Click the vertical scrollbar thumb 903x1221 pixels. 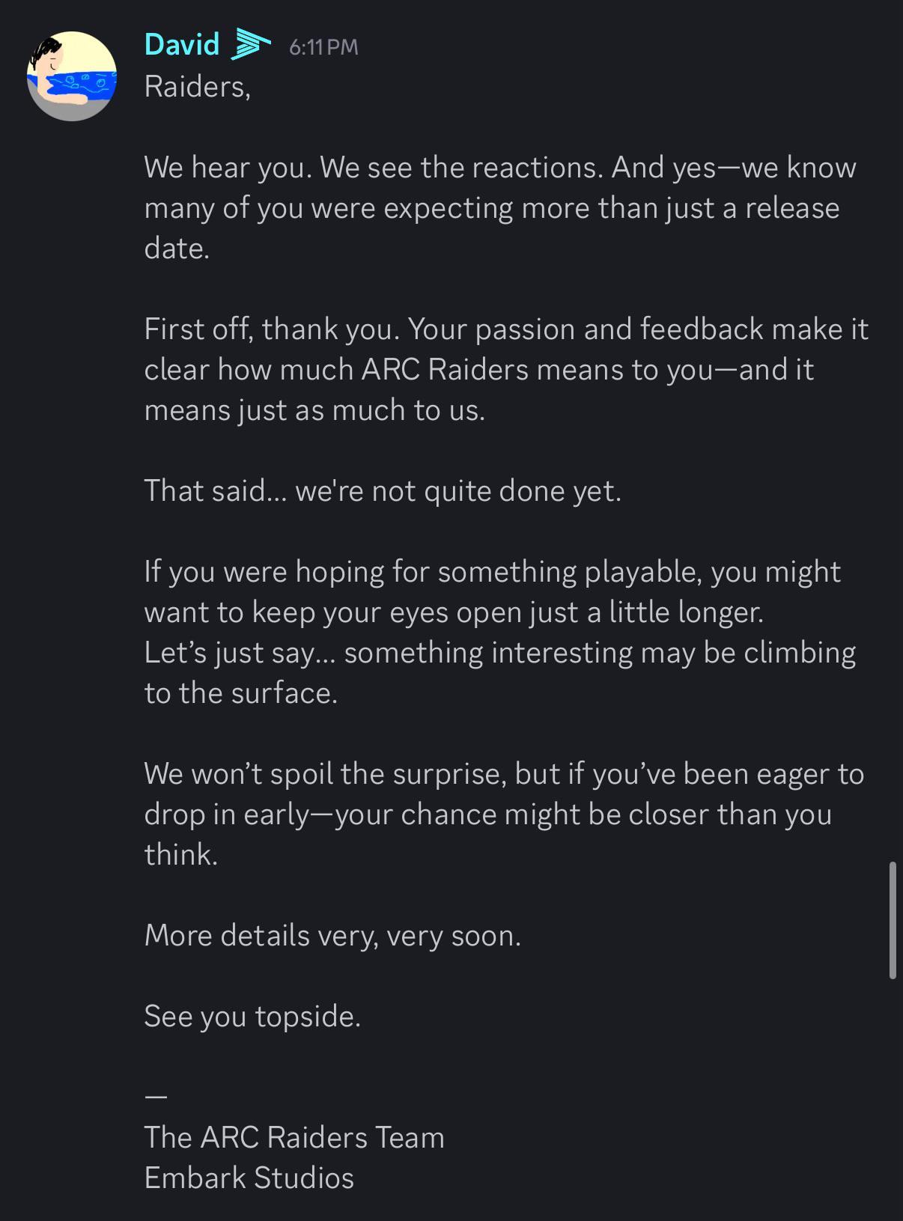[892, 920]
